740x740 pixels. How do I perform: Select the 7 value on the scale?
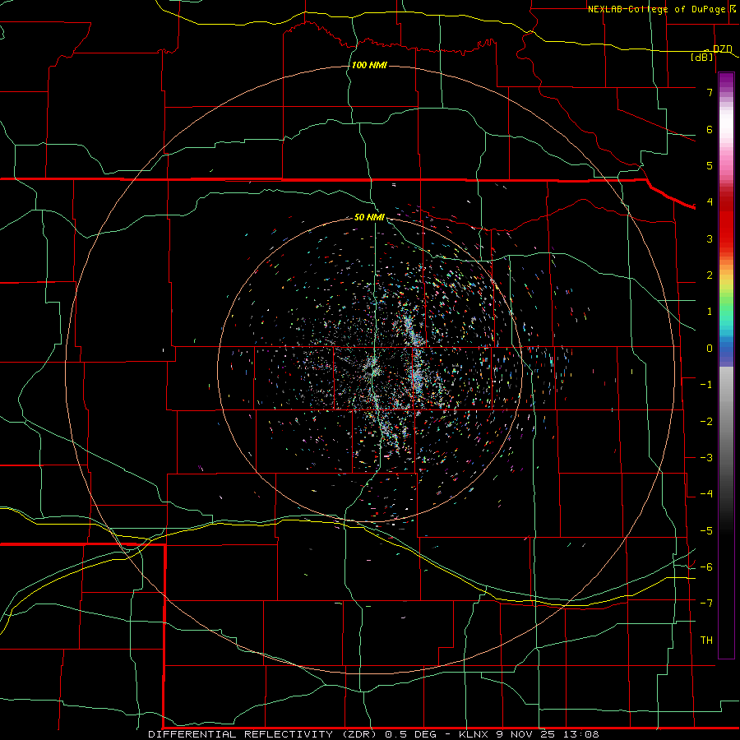tap(710, 92)
